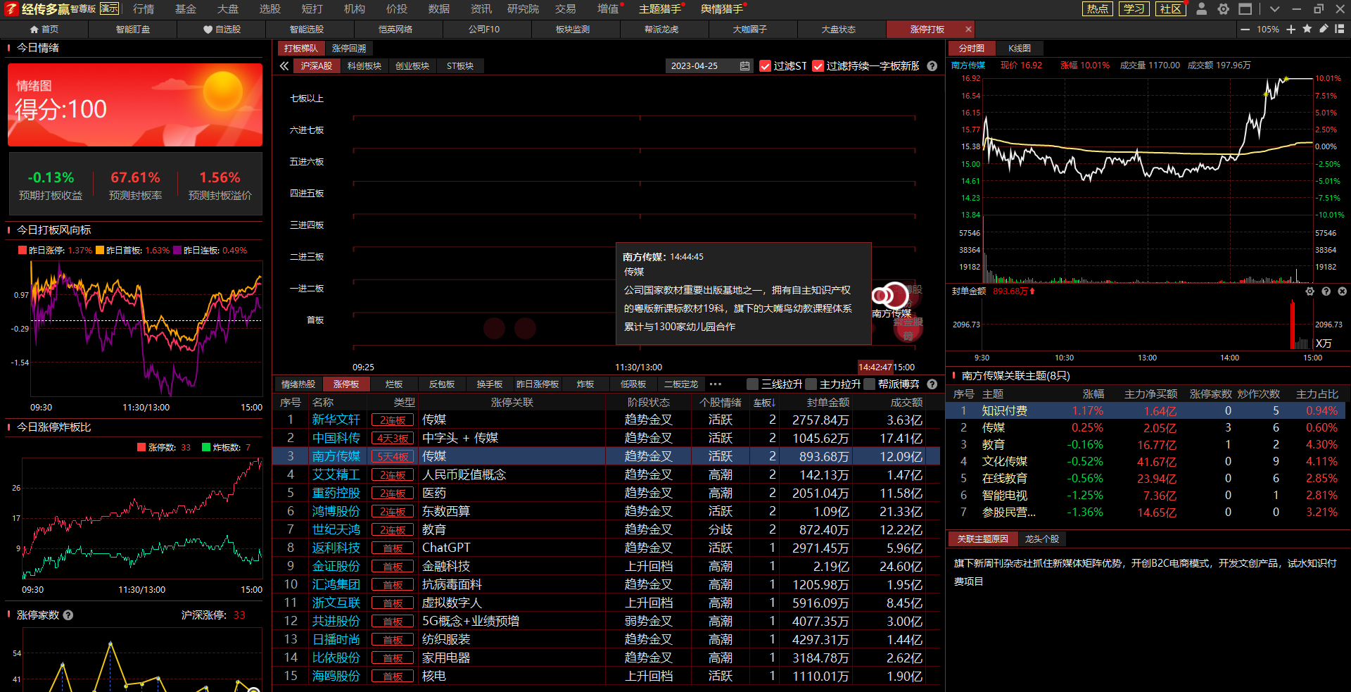Click the 学习 button
The width and height of the screenshot is (1351, 692).
(x=1134, y=9)
